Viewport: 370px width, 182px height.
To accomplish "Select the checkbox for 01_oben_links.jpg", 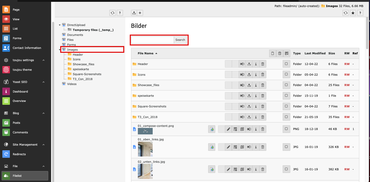I will [x=286, y=147].
